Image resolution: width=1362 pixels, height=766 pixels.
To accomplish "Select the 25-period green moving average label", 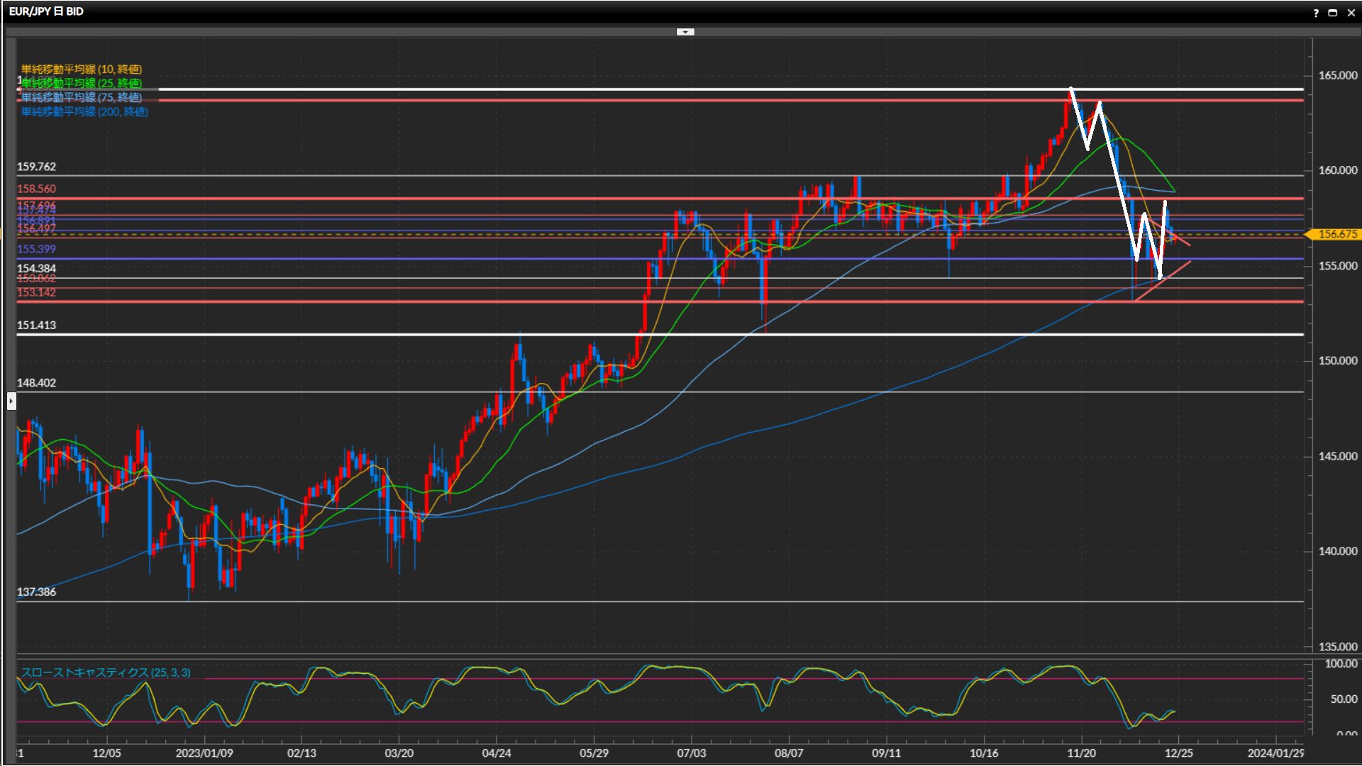I will click(82, 83).
